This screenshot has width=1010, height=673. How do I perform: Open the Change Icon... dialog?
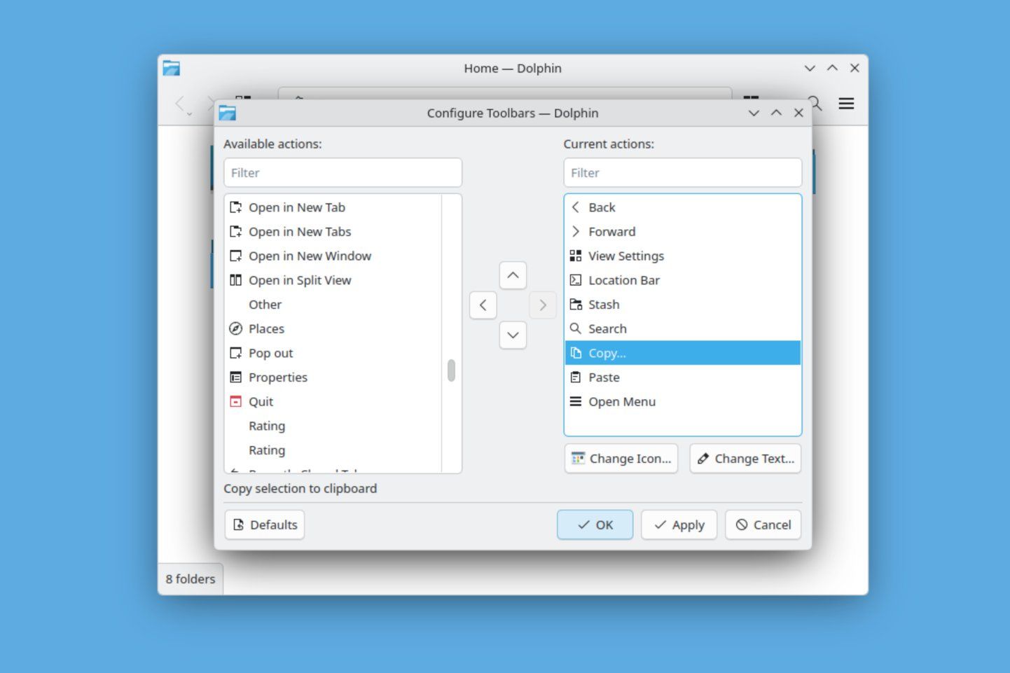click(x=621, y=459)
